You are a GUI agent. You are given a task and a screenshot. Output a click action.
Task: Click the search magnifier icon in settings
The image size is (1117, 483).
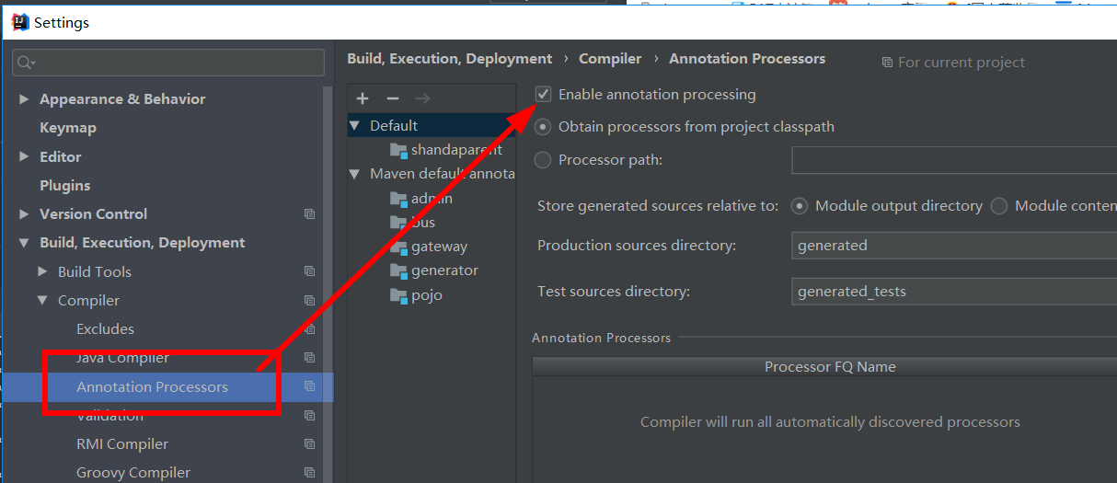(x=26, y=63)
